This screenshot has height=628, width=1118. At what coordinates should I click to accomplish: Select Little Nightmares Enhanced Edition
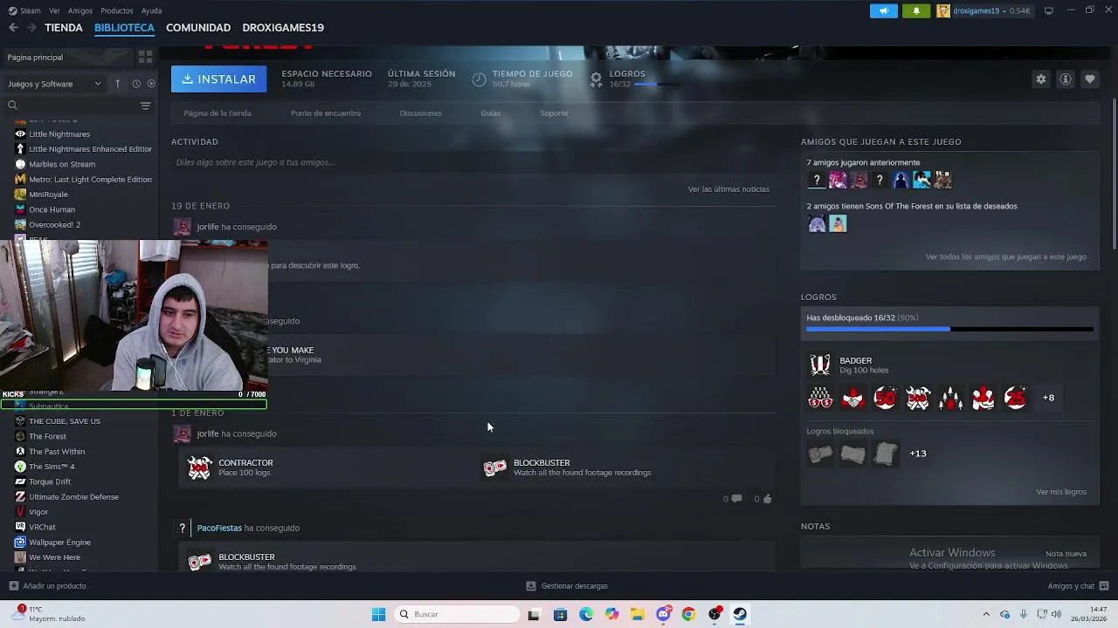(x=90, y=149)
